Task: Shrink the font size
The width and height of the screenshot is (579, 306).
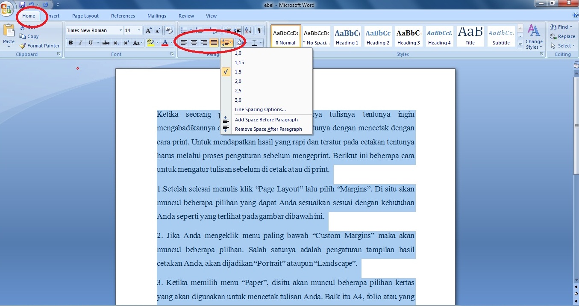Action: coord(158,30)
